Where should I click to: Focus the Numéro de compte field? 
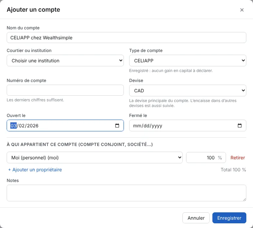65,90
